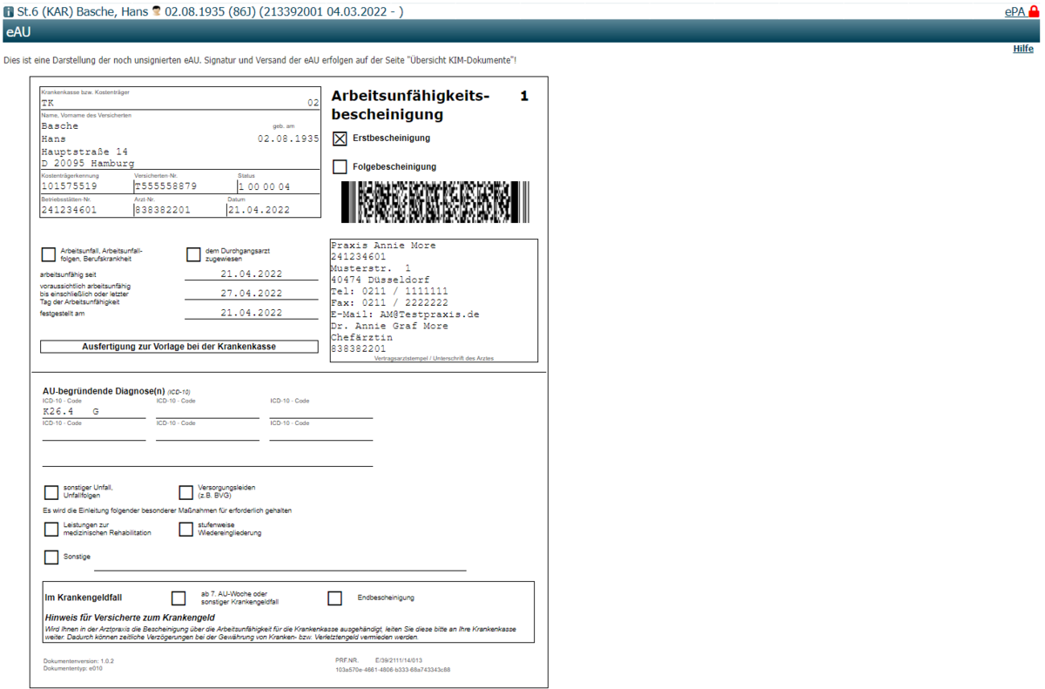Click Praxis Annie More in the stamp
This screenshot has width=1045, height=689.
[383, 246]
